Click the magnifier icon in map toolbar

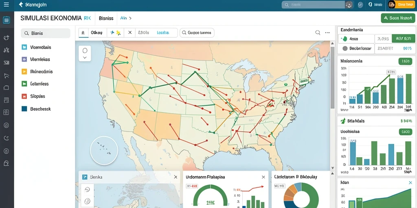point(318,32)
